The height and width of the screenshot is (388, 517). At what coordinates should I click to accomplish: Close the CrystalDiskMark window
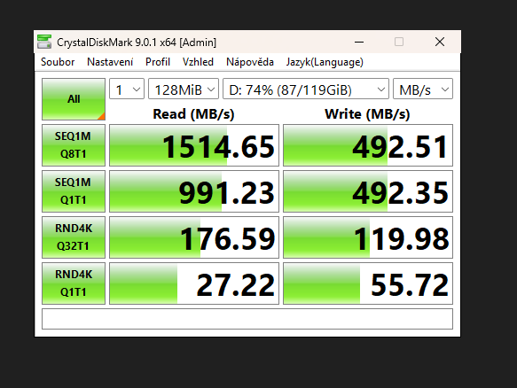(x=440, y=42)
